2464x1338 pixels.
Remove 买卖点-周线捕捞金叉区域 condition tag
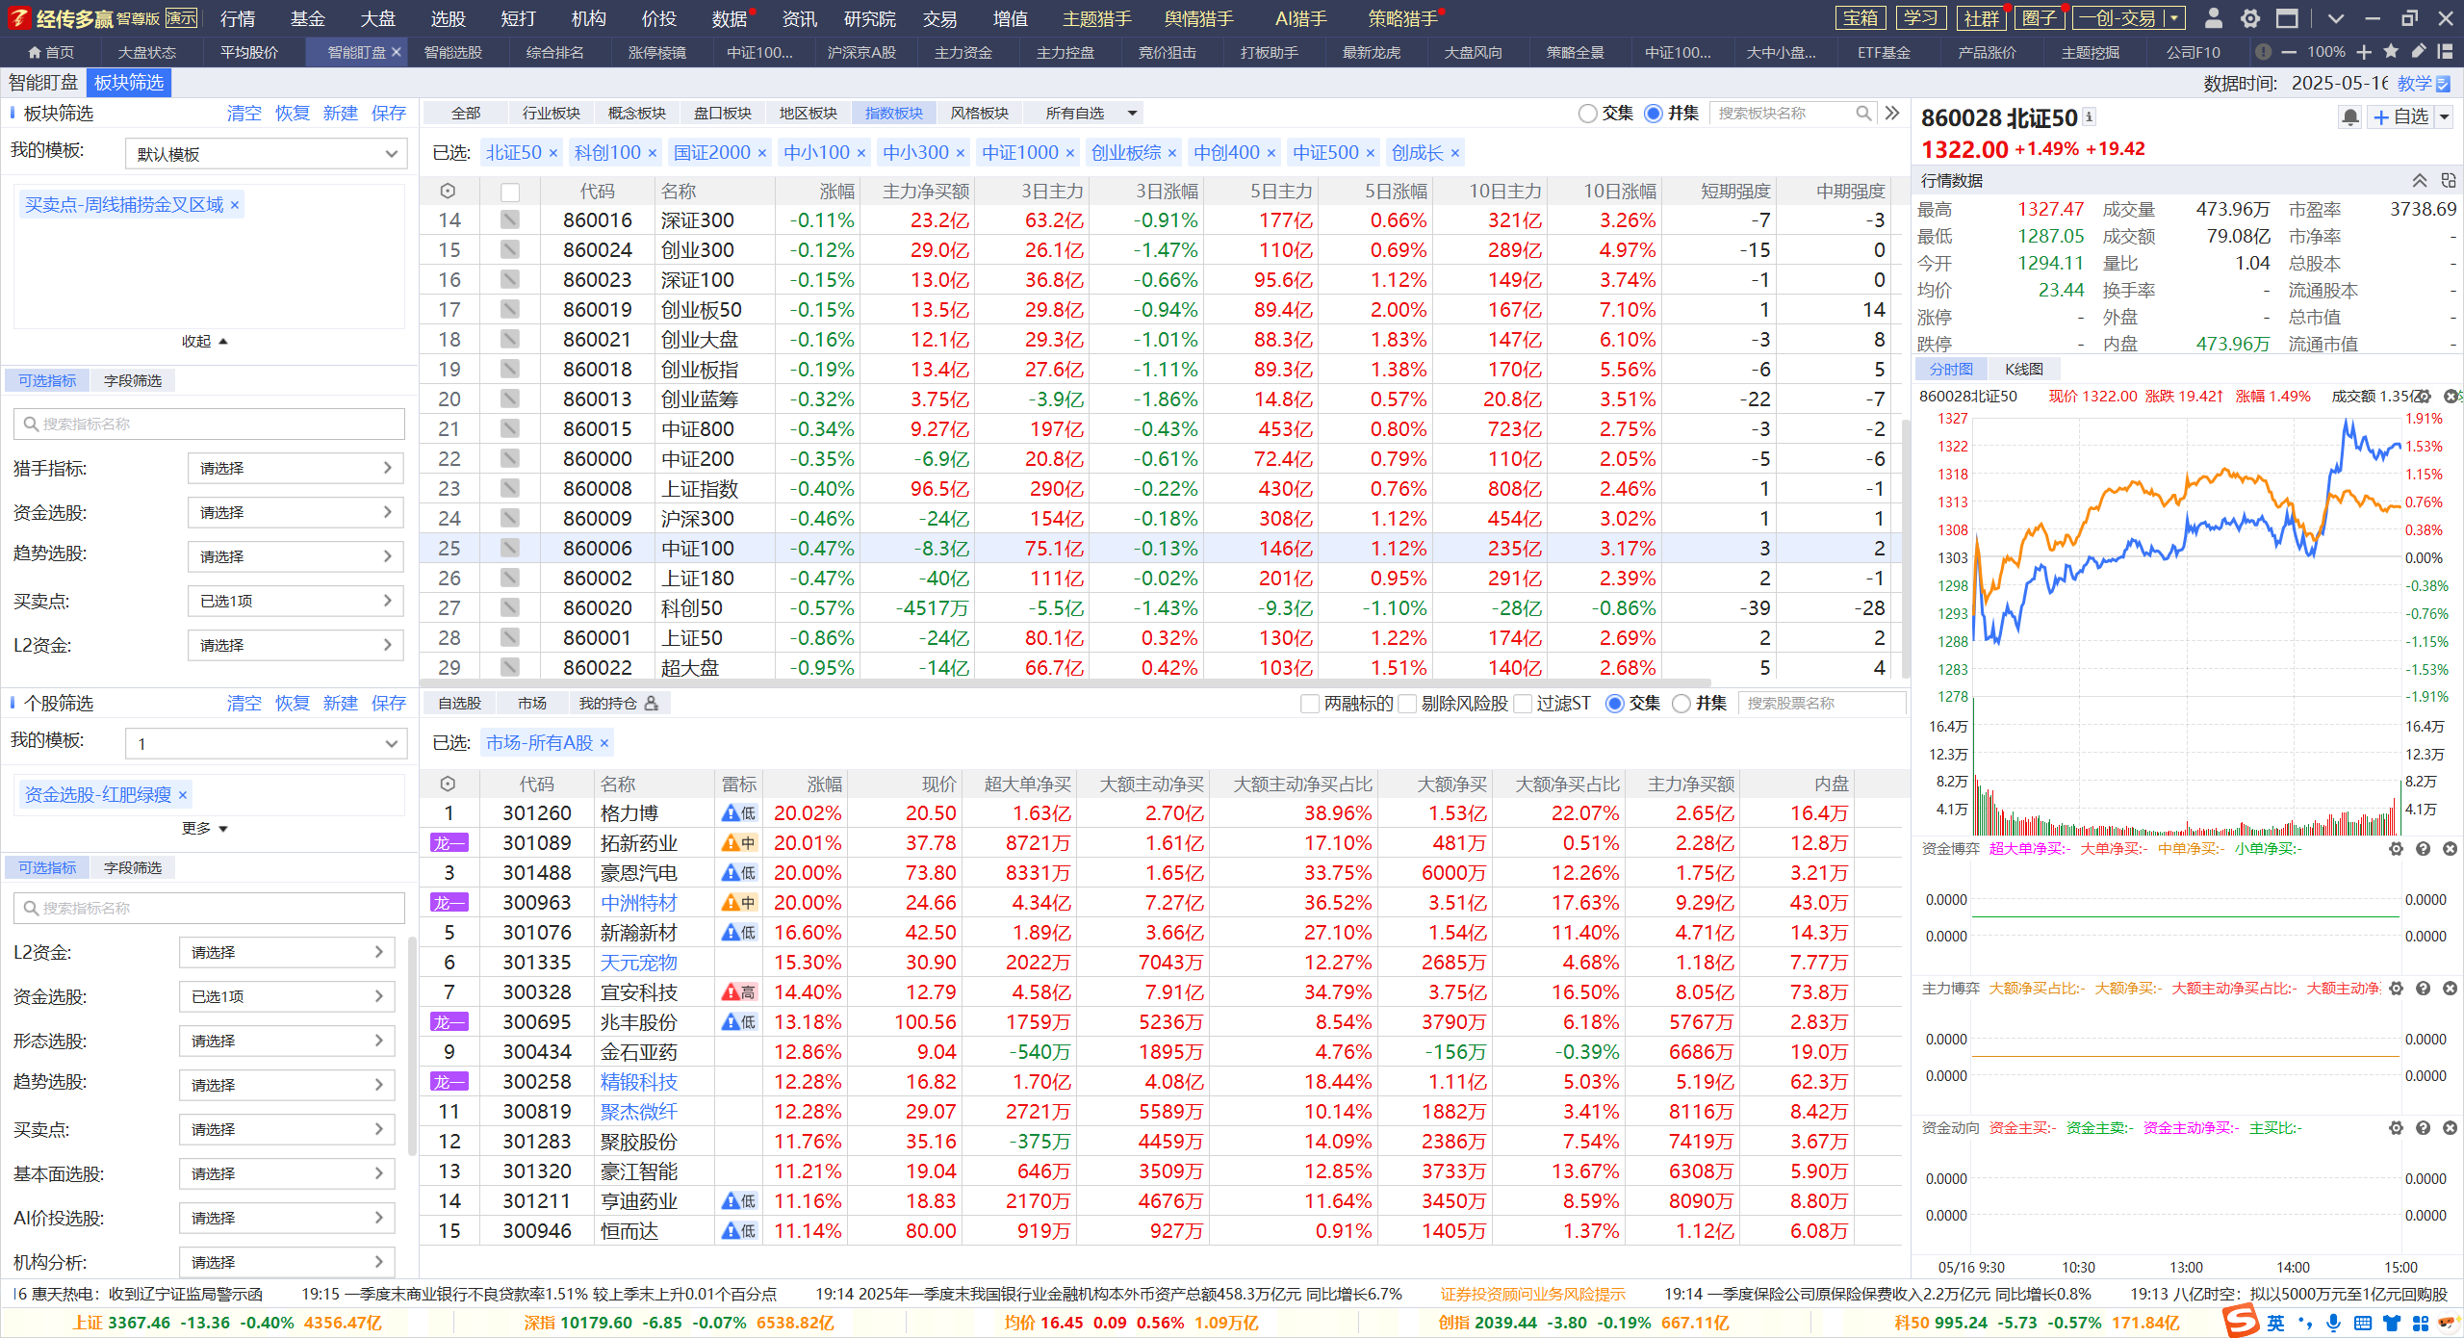(x=234, y=205)
